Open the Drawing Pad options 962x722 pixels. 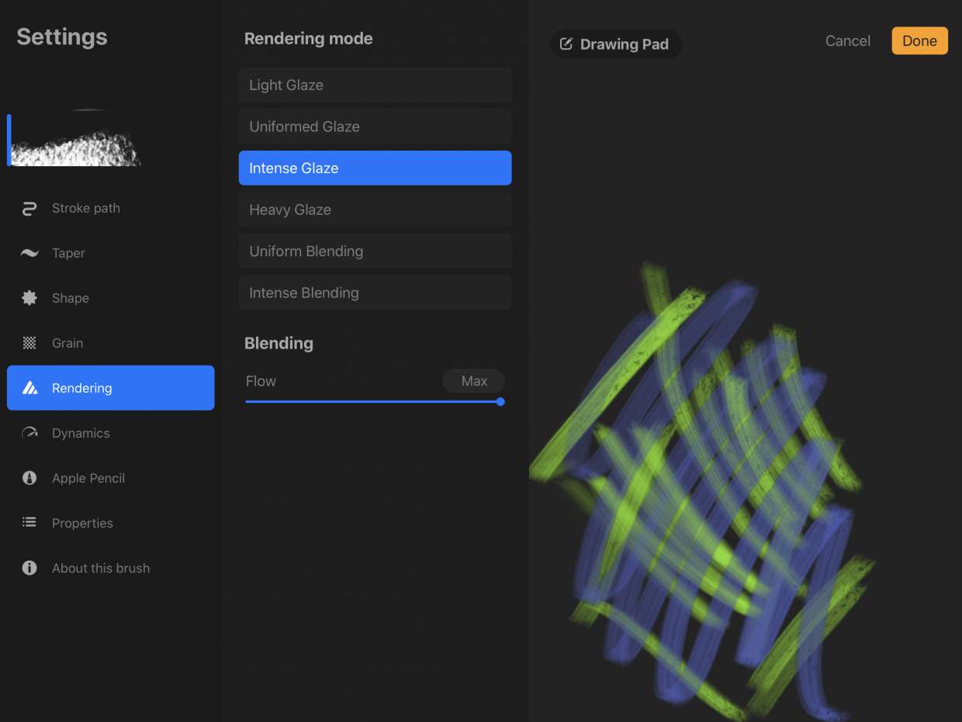616,44
